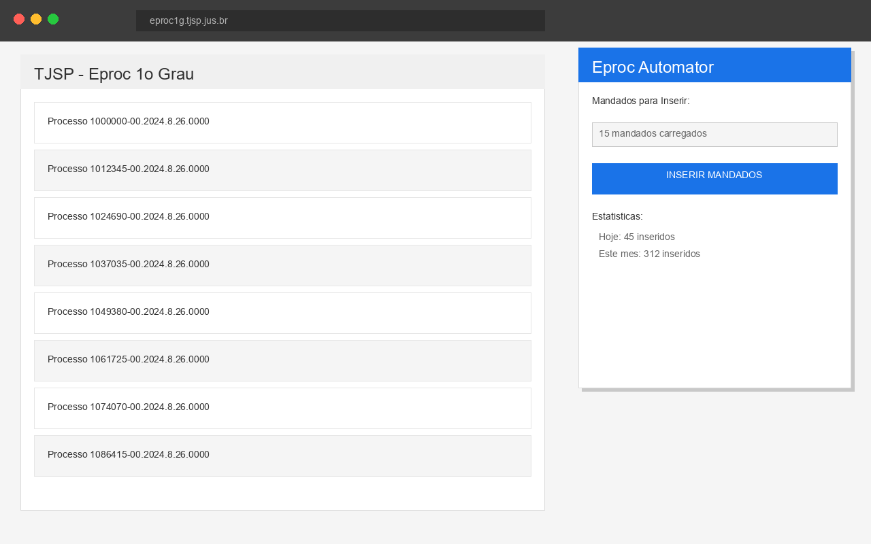Select the address bar showing eproc1g.tjsp.jus.br

pos(340,20)
